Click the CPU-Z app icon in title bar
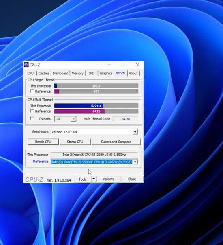 pos(26,65)
